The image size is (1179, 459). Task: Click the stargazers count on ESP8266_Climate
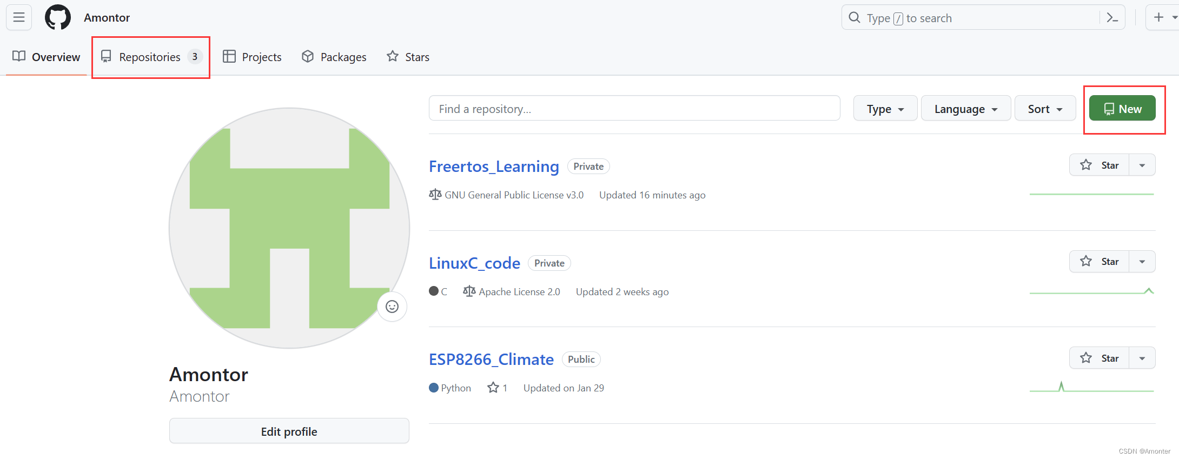click(498, 388)
